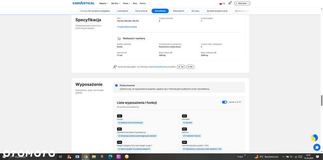Expand +4 specyfikacje więcej
The height and width of the screenshot is (160, 323).
(x=127, y=27)
